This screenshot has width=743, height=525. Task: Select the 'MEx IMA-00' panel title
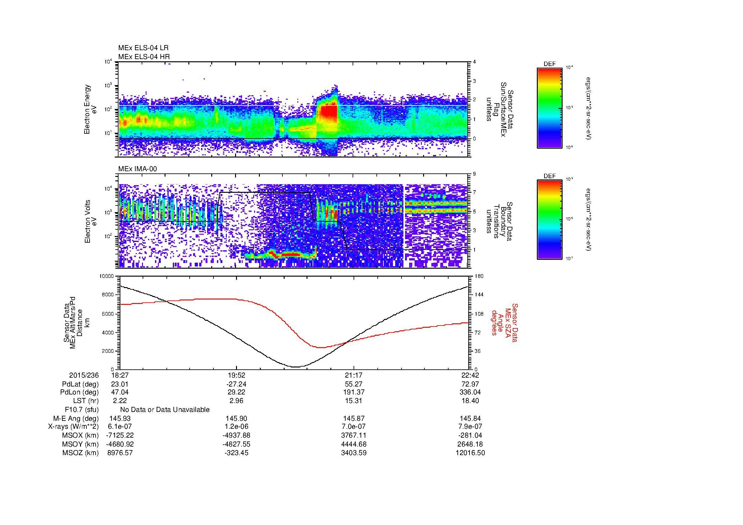(138, 169)
